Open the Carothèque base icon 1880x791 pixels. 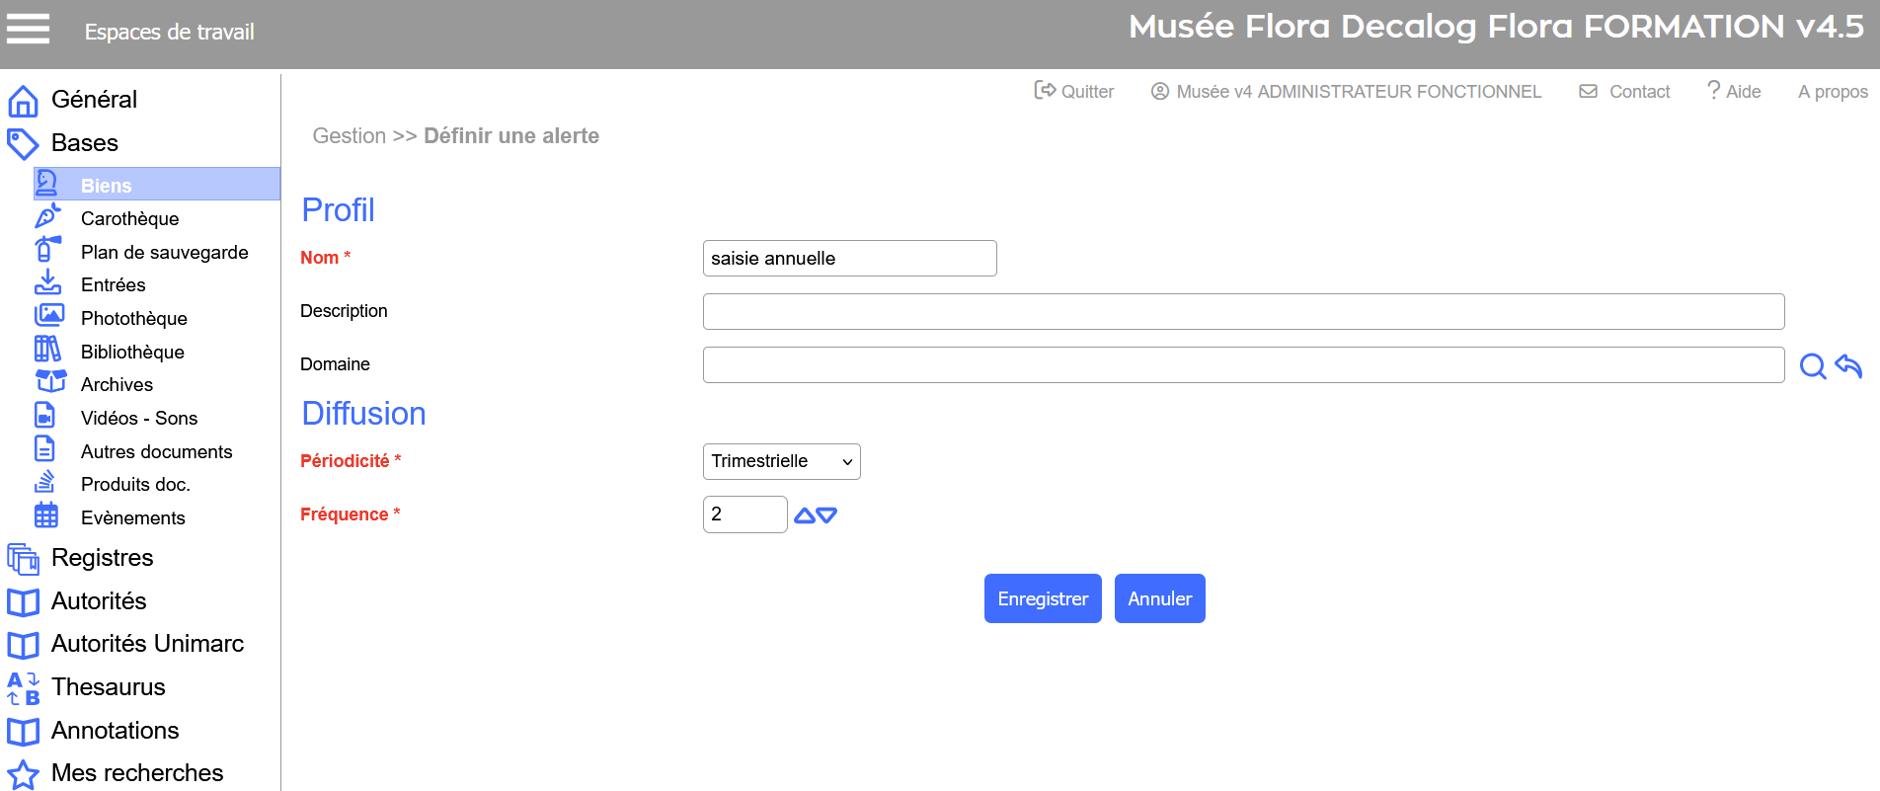click(x=47, y=217)
